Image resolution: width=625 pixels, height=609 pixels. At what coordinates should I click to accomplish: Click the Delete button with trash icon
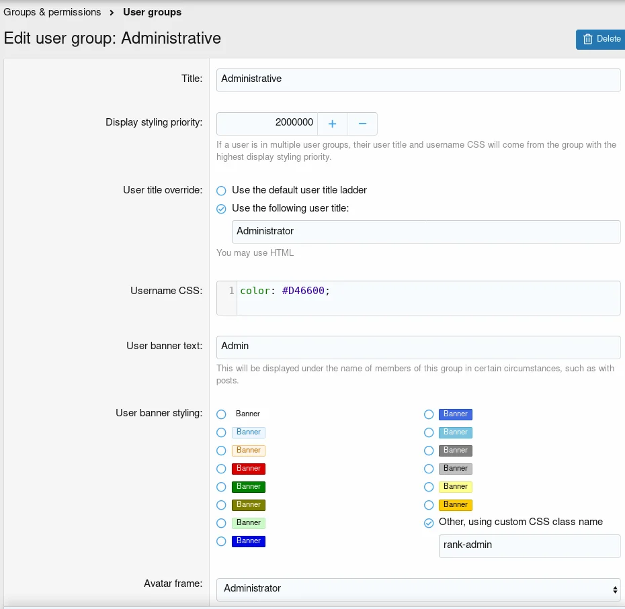(x=600, y=39)
